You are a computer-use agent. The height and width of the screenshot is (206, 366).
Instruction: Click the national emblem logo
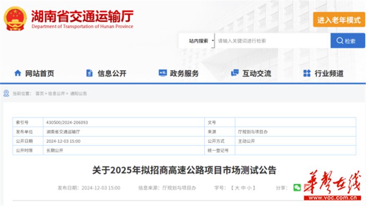(x=15, y=18)
